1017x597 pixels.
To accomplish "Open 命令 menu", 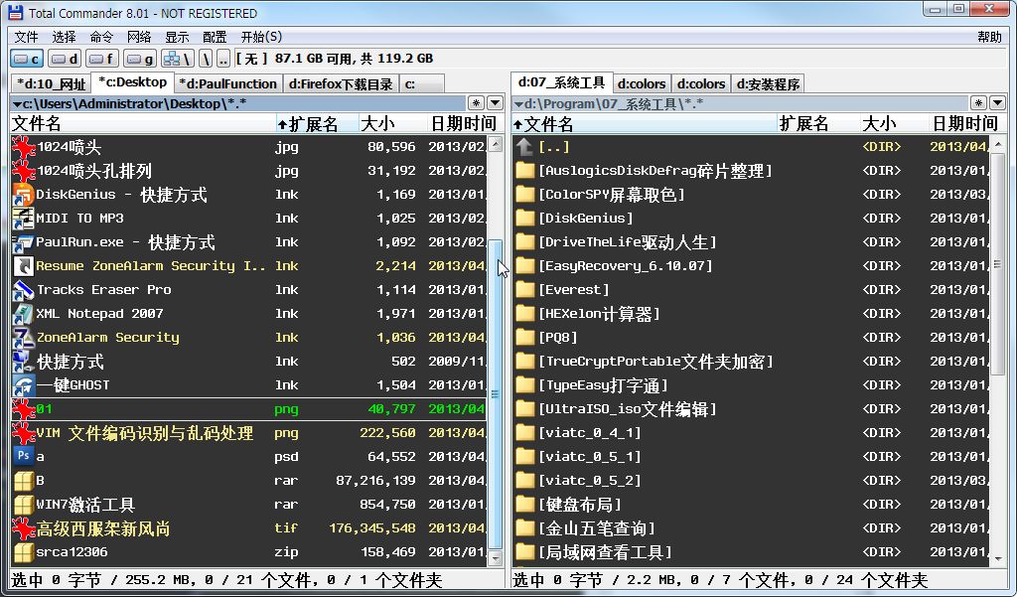I will 102,37.
